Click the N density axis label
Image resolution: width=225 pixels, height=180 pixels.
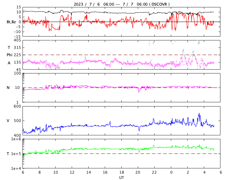(x=8, y=88)
